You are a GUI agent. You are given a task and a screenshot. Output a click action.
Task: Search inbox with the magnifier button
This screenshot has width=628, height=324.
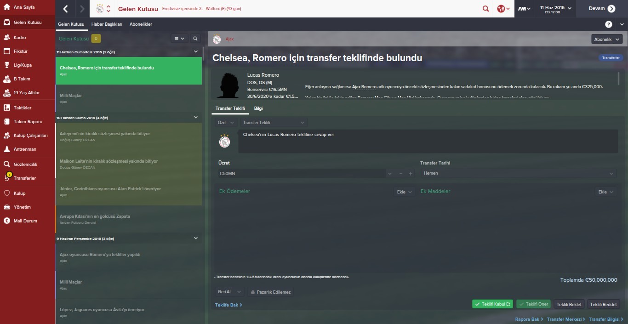(x=195, y=39)
